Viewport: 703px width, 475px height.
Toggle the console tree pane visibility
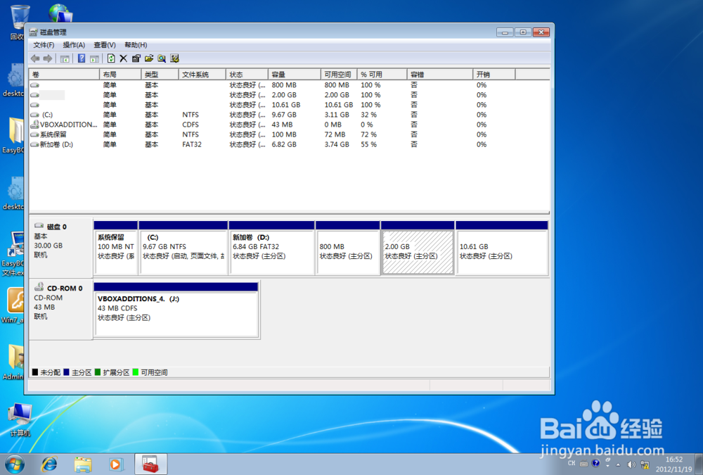(64, 58)
